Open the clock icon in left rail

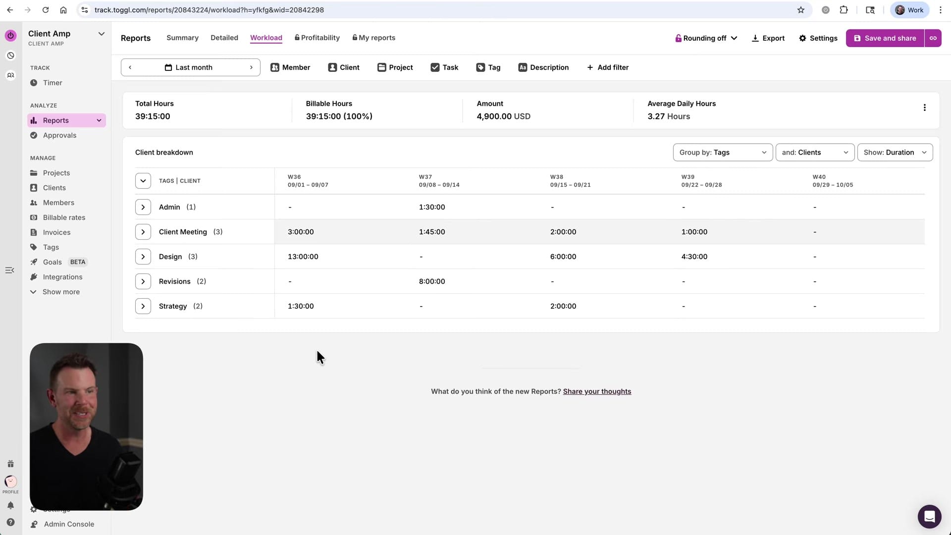(10, 55)
